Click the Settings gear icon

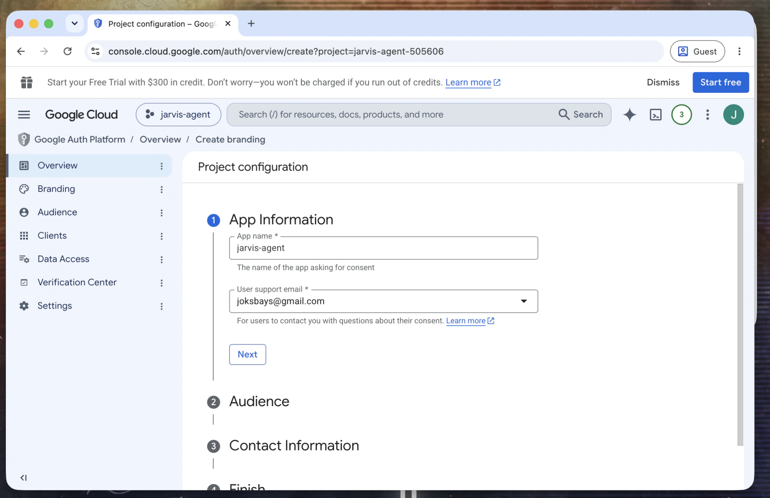pyautogui.click(x=24, y=306)
